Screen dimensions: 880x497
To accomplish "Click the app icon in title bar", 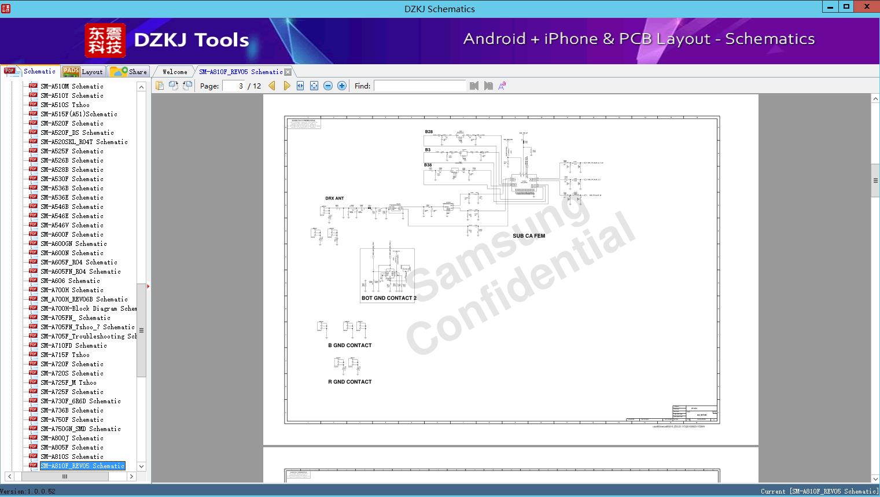I will (x=5, y=8).
